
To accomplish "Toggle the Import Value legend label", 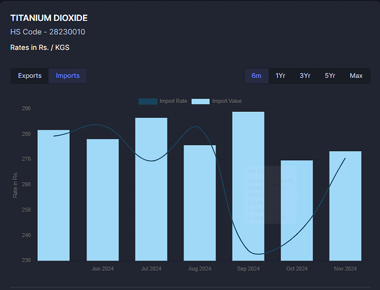I will 227,101.
